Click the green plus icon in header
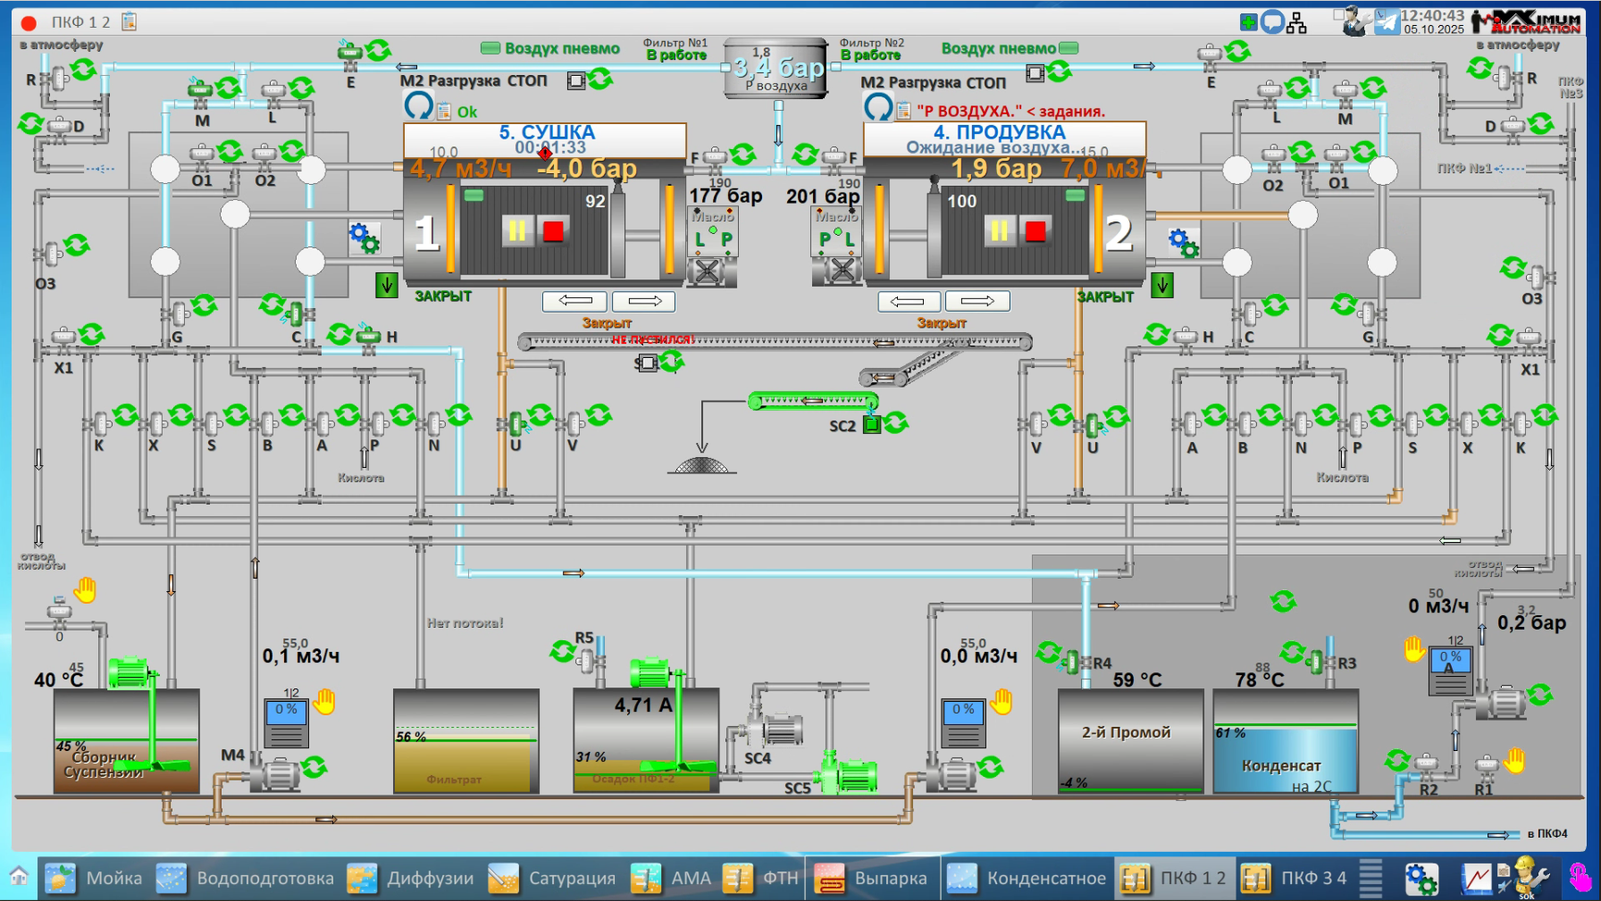Viewport: 1601px width, 901px height. (1248, 22)
